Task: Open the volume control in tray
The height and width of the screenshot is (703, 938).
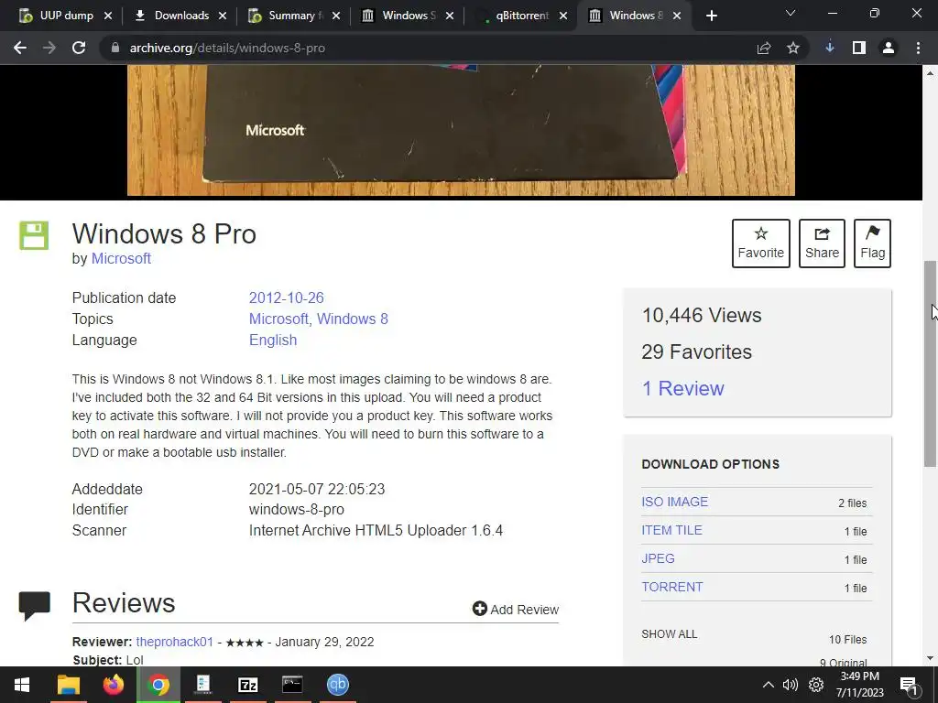Action: pos(791,685)
